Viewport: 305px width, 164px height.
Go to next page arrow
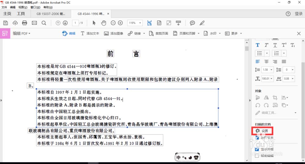(65, 23)
